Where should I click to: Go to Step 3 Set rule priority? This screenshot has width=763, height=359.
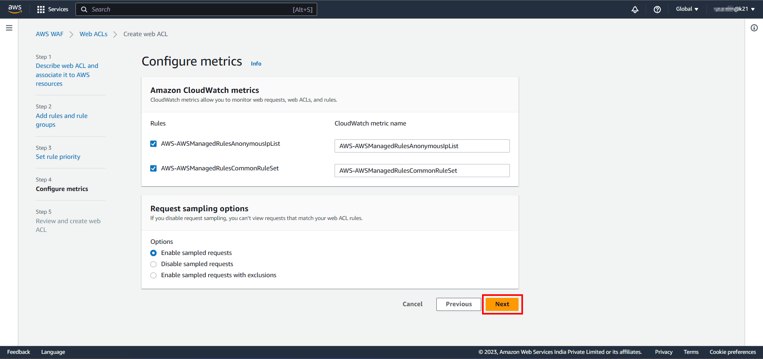coord(58,157)
